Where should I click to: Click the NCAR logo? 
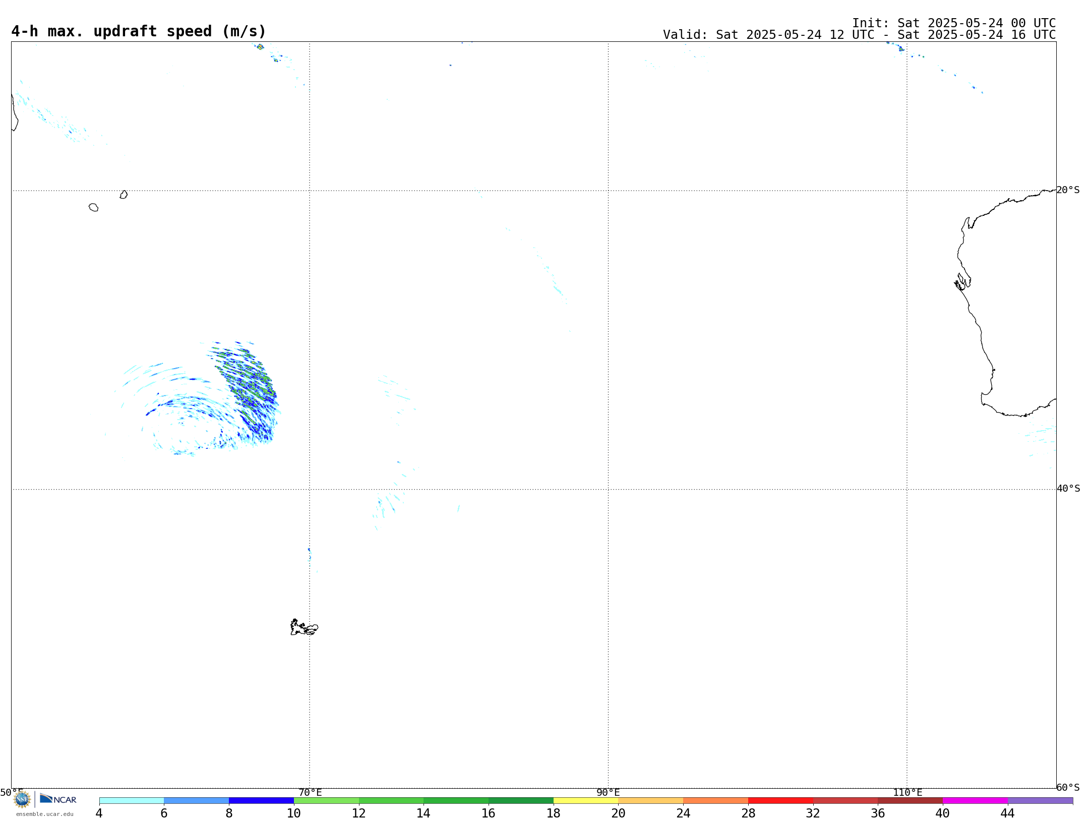pyautogui.click(x=58, y=799)
